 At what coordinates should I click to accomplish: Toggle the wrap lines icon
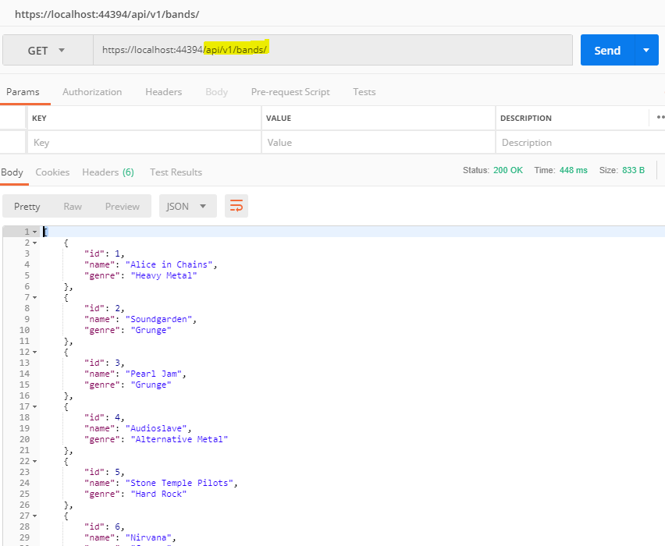(x=236, y=206)
